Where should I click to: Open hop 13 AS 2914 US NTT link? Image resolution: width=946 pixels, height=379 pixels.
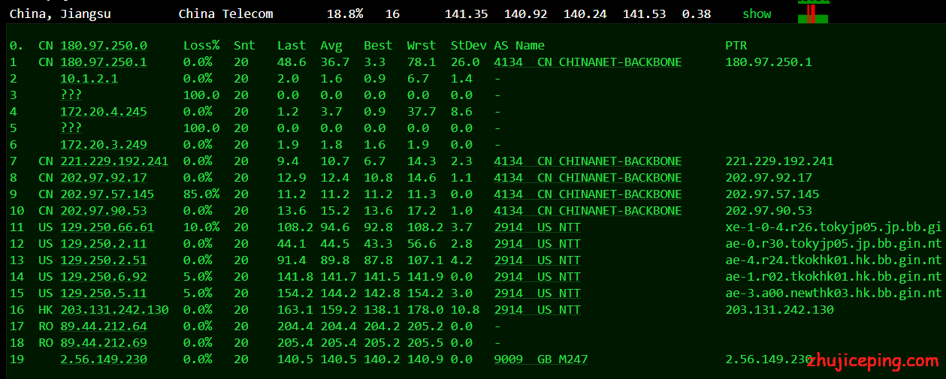pyautogui.click(x=537, y=260)
